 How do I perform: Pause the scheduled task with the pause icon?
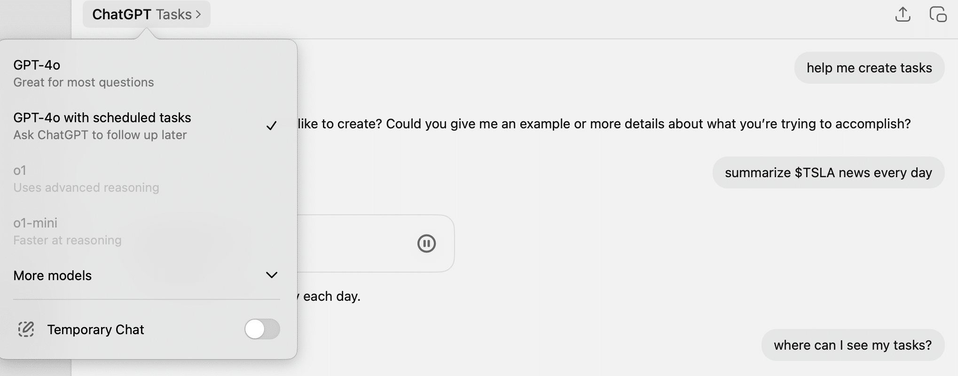pos(426,243)
